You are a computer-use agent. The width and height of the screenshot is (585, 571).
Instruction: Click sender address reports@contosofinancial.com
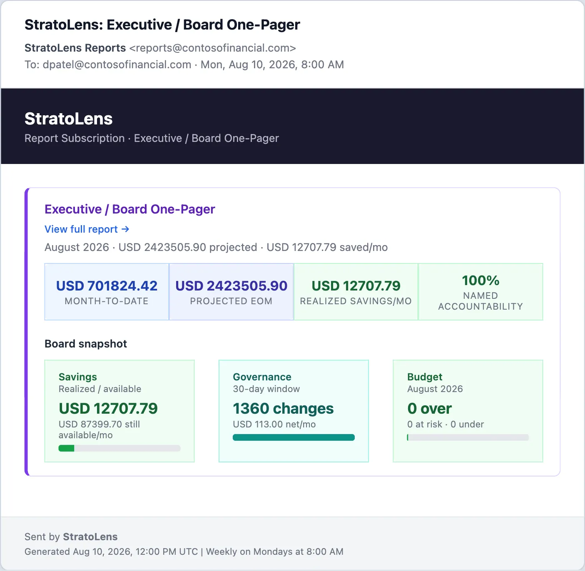pos(212,48)
